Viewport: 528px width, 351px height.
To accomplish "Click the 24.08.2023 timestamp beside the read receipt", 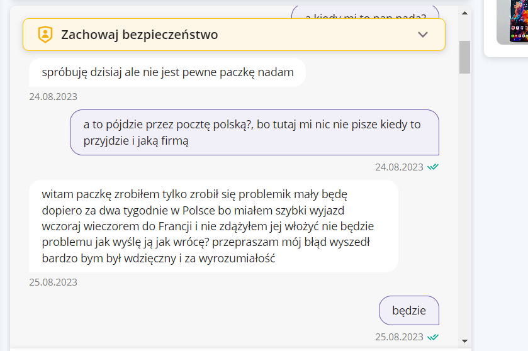I will pyautogui.click(x=399, y=167).
